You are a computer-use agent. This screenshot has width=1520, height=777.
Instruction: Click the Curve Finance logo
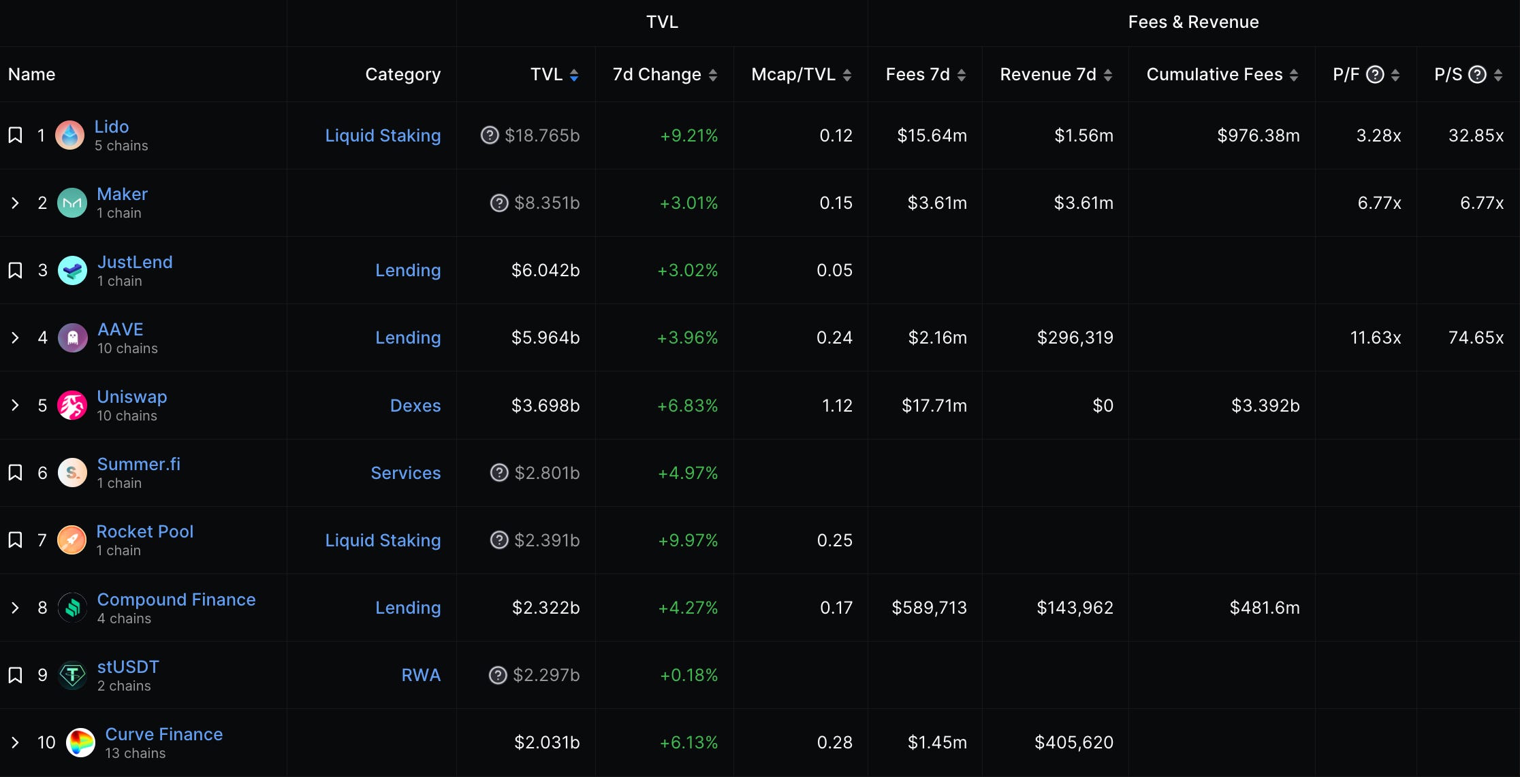tap(80, 743)
